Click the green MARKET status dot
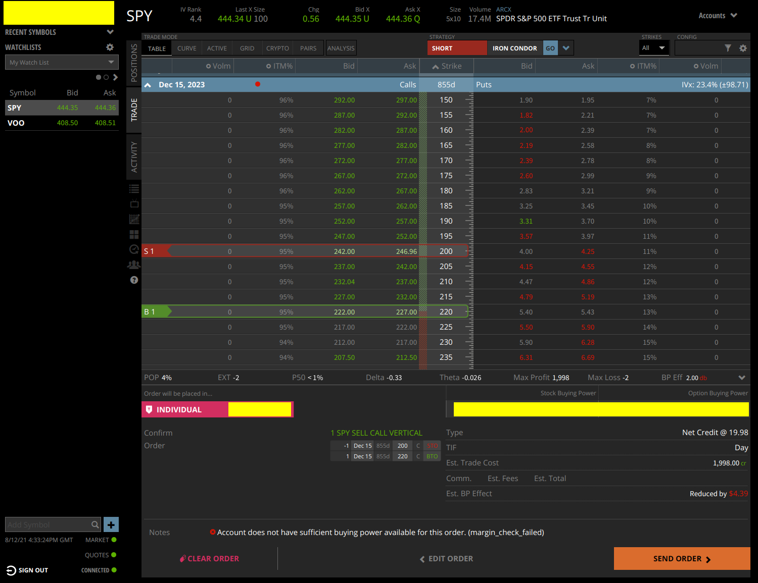Viewport: 758px width, 583px height. 114,540
